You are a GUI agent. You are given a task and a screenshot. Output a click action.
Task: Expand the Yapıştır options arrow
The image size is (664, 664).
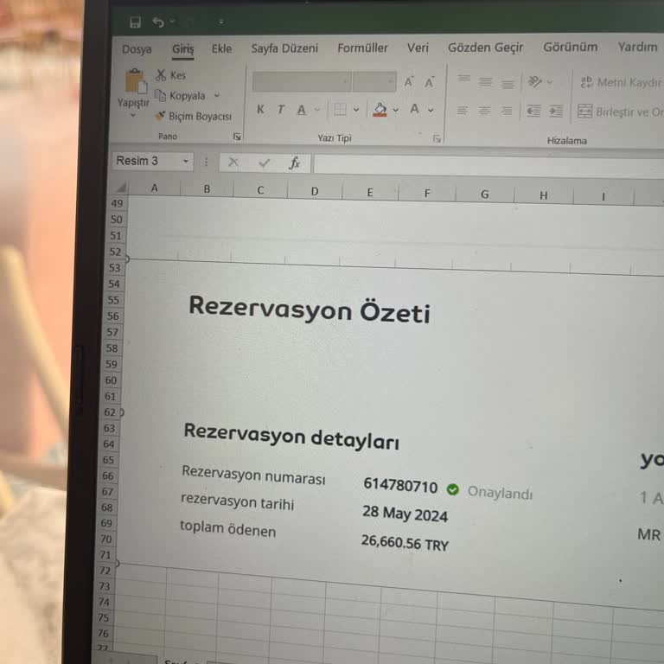click(x=133, y=115)
